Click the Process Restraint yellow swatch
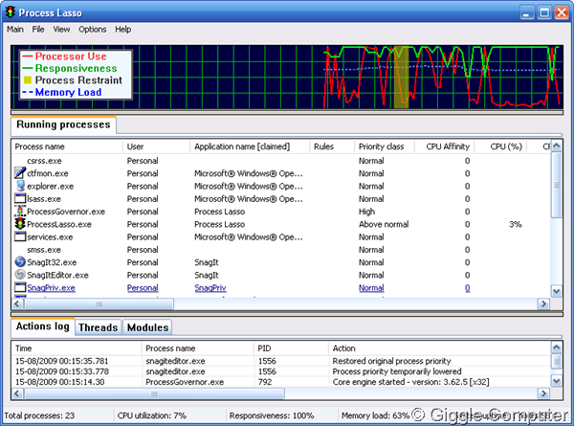 click(x=28, y=79)
